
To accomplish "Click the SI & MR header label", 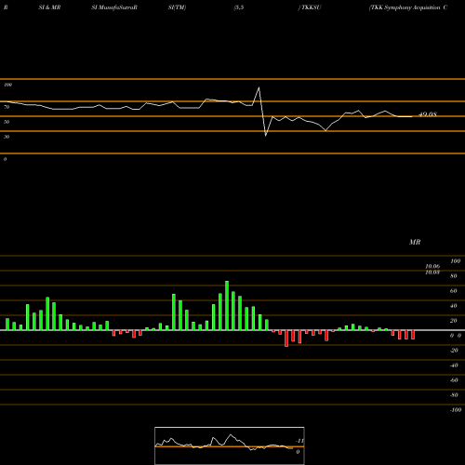I will pyautogui.click(x=49, y=7).
